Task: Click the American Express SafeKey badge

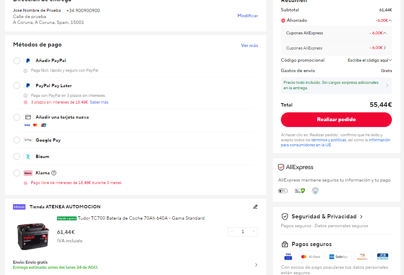Action: (x=339, y=257)
